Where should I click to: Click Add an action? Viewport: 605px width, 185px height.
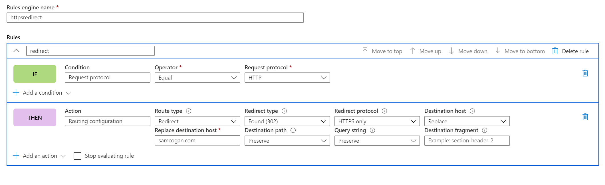tap(39, 156)
